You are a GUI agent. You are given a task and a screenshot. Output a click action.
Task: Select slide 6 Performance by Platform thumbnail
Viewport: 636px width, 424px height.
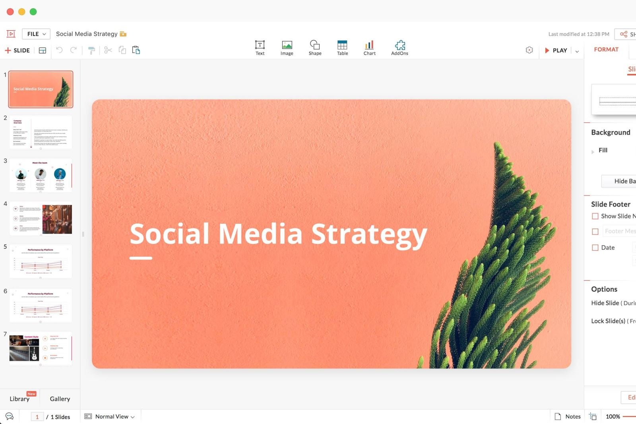pos(41,306)
